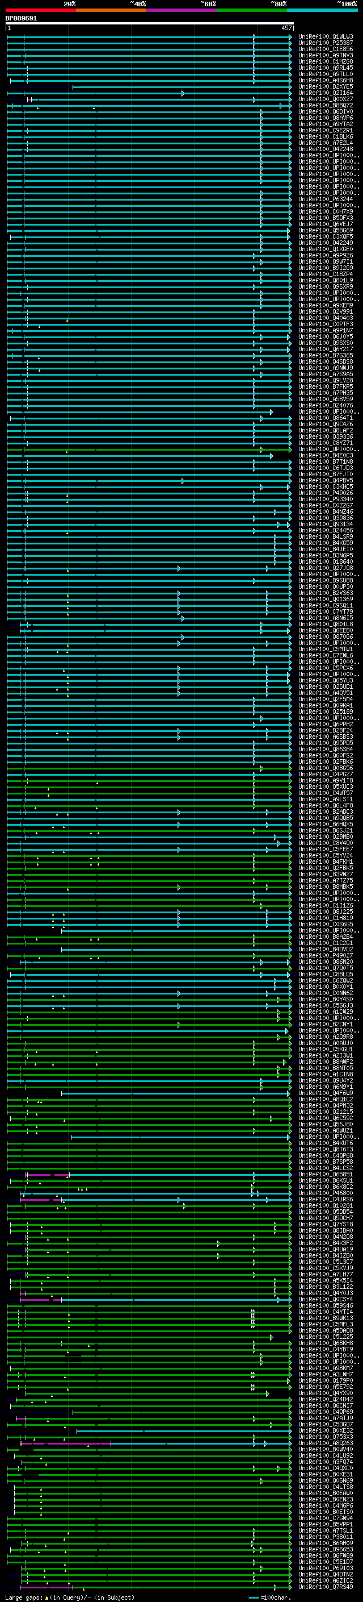
Task: Click the query end position label 457
Action: (x=286, y=28)
